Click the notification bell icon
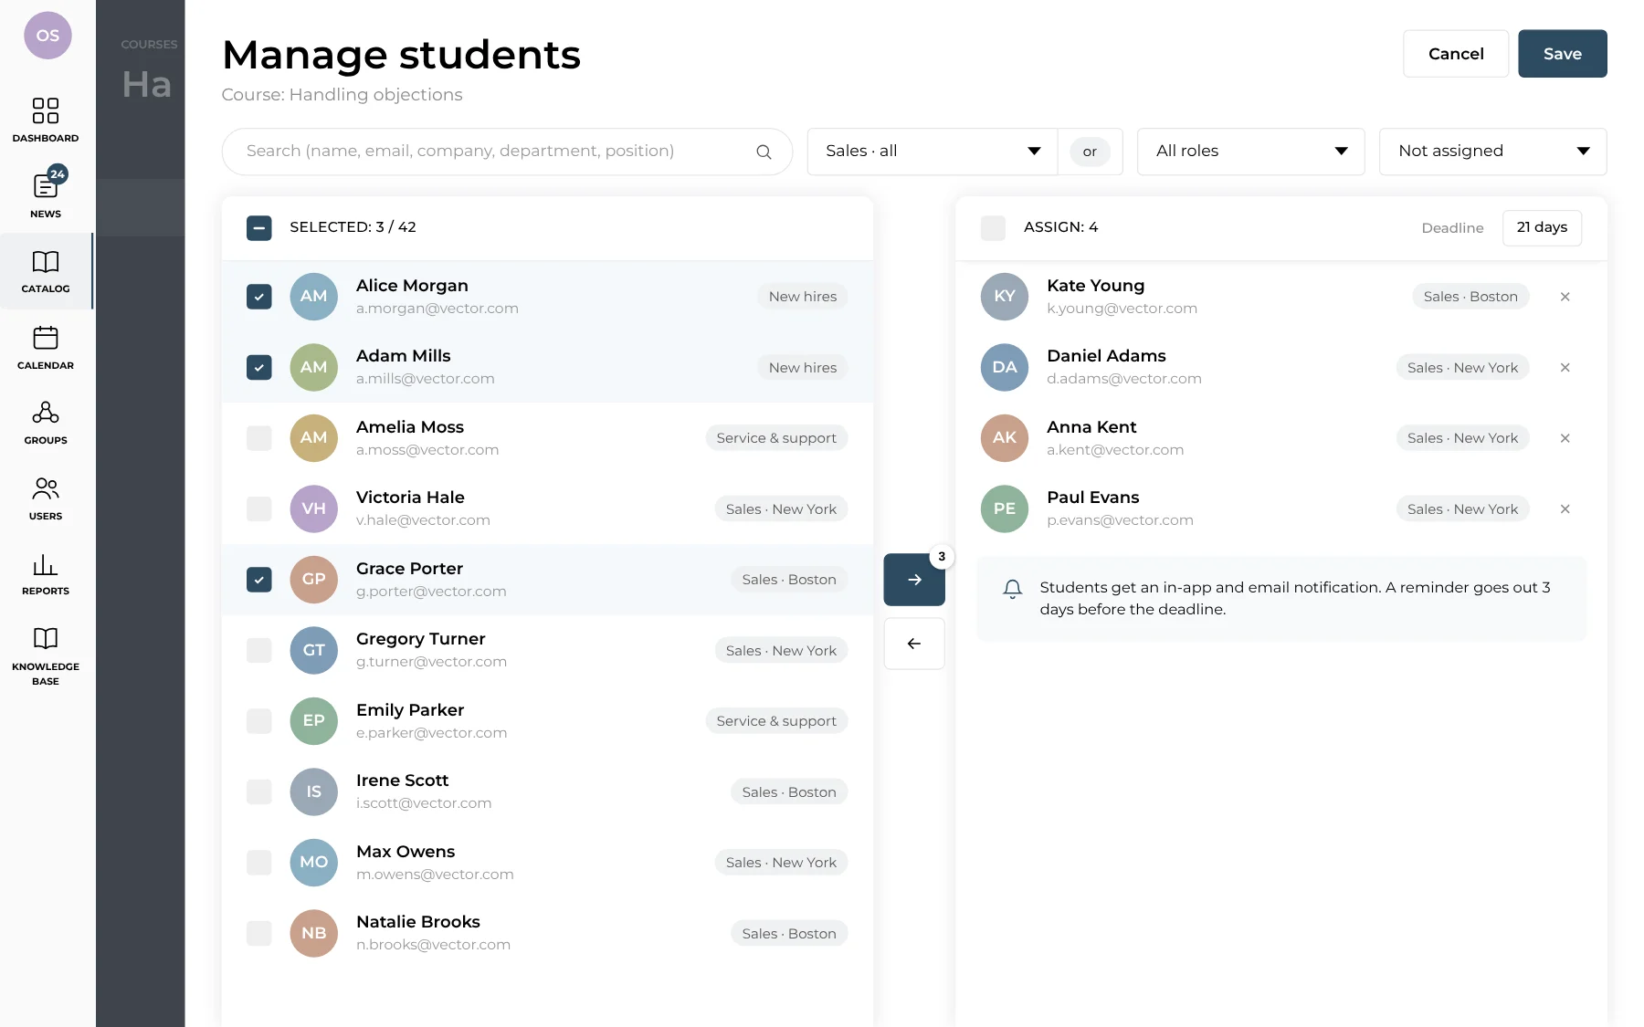1644x1027 pixels. tap(1012, 589)
